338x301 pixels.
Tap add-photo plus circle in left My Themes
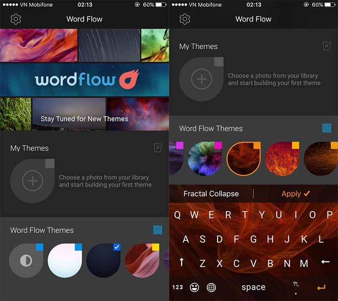coord(33,181)
